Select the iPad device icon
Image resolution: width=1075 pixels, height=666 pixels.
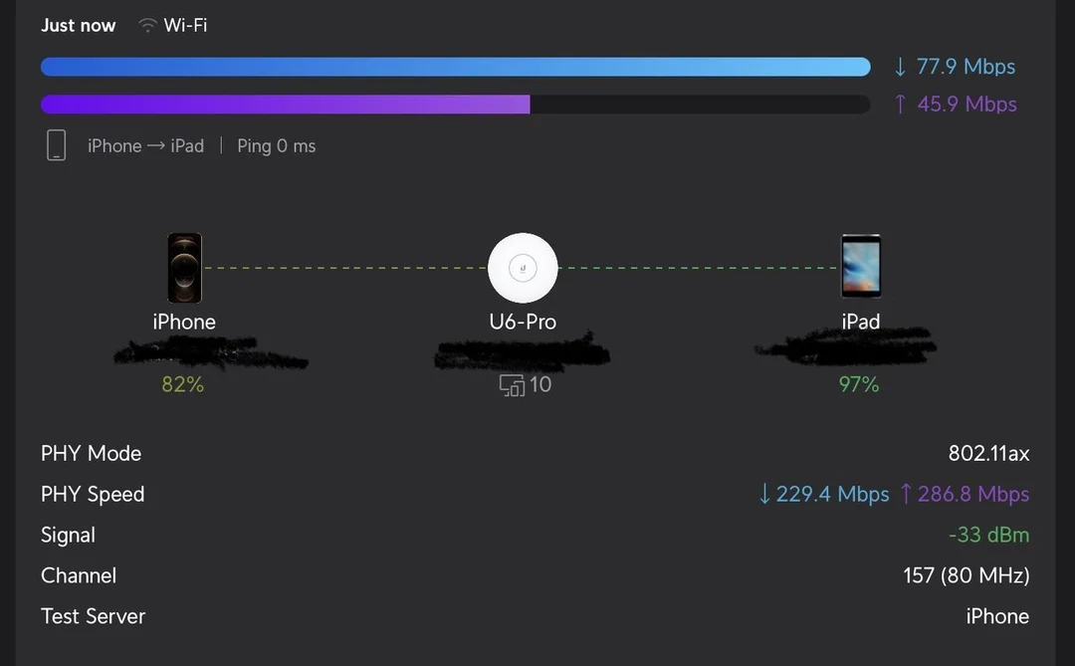click(x=860, y=266)
